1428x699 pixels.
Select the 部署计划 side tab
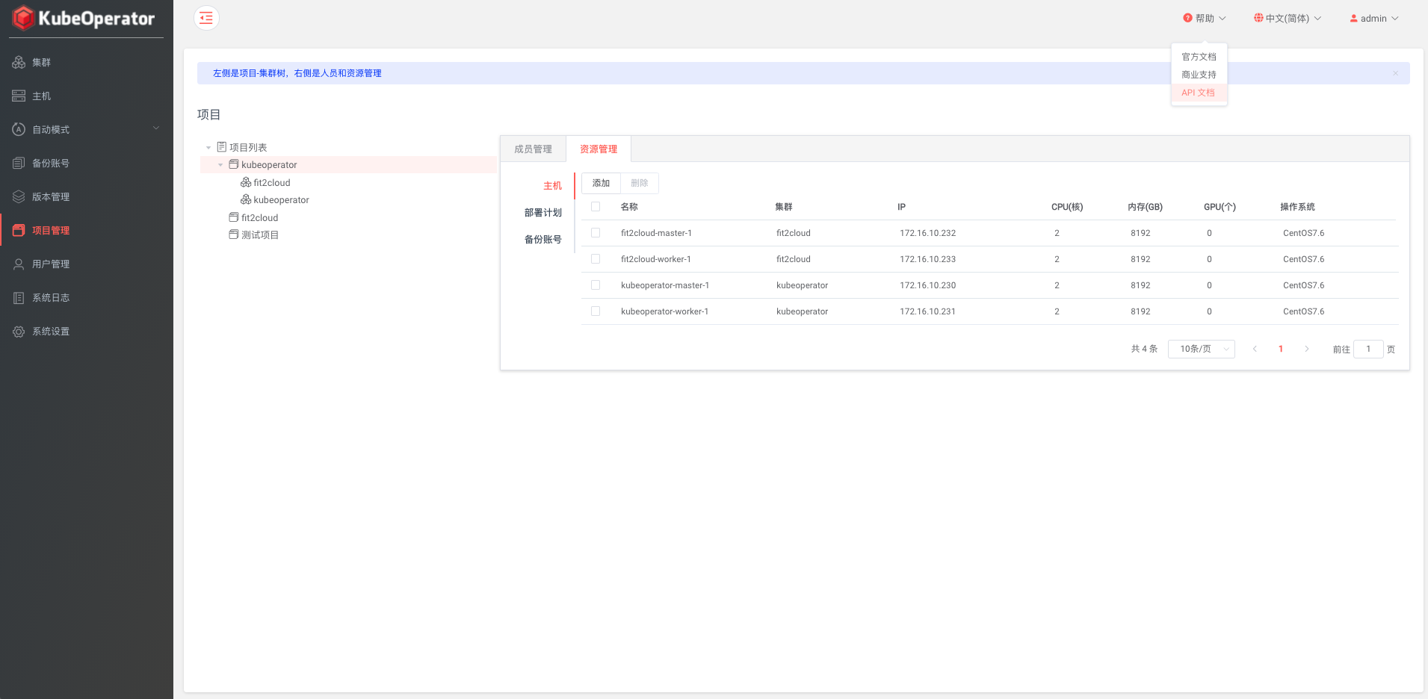543,213
